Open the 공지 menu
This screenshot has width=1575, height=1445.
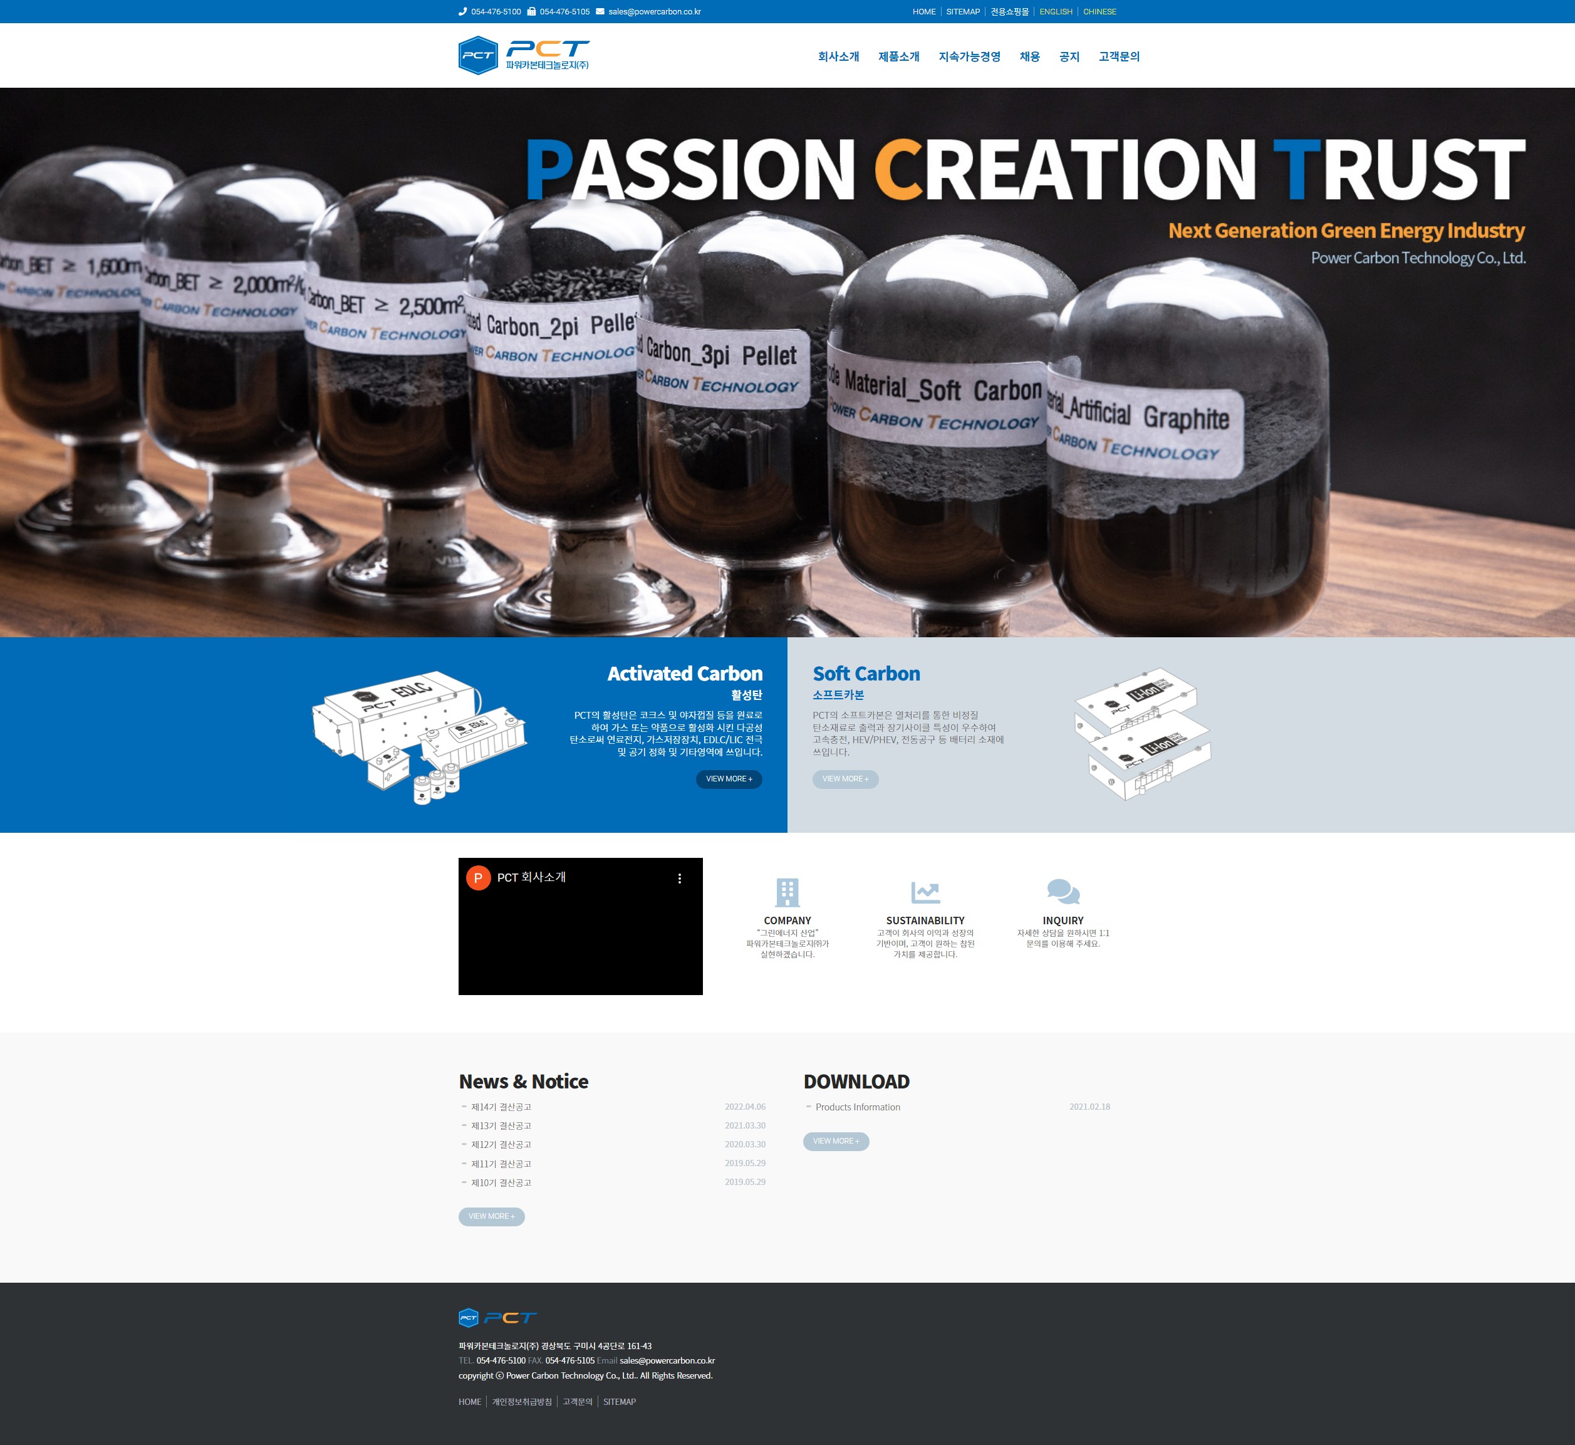click(x=1069, y=56)
